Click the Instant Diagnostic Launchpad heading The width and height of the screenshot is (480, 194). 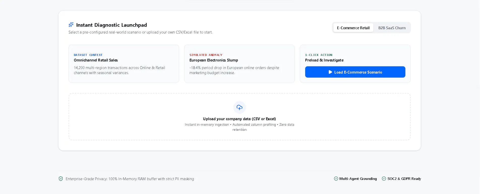tap(111, 25)
